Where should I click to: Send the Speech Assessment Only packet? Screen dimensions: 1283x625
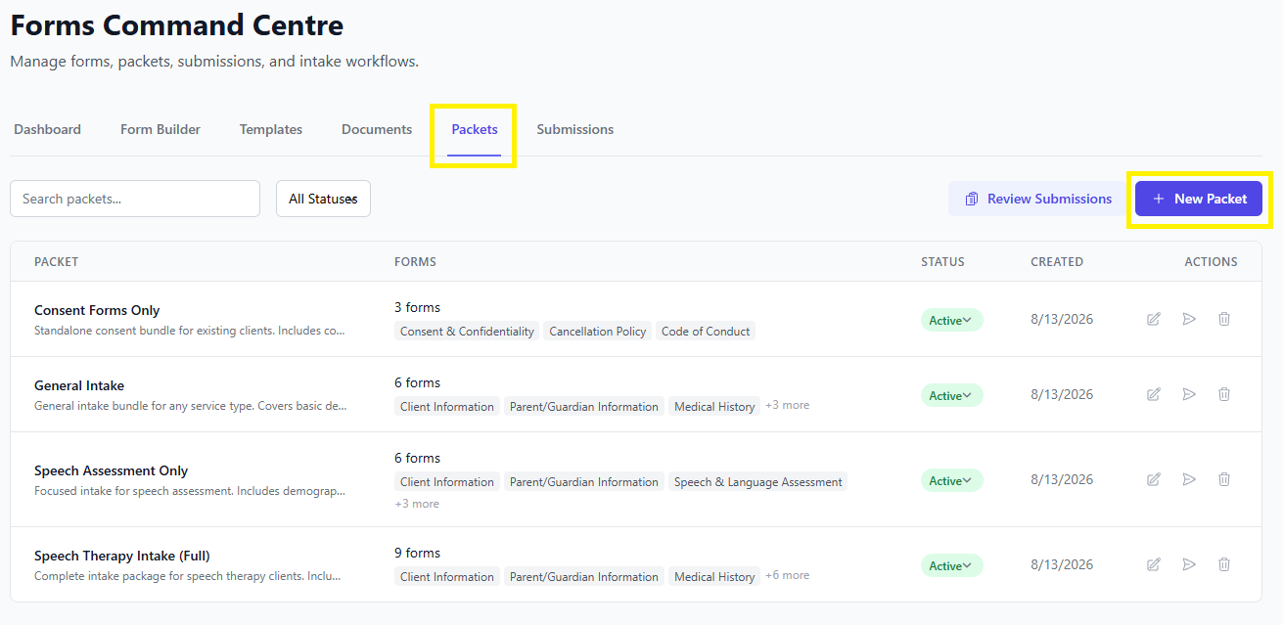tap(1189, 479)
